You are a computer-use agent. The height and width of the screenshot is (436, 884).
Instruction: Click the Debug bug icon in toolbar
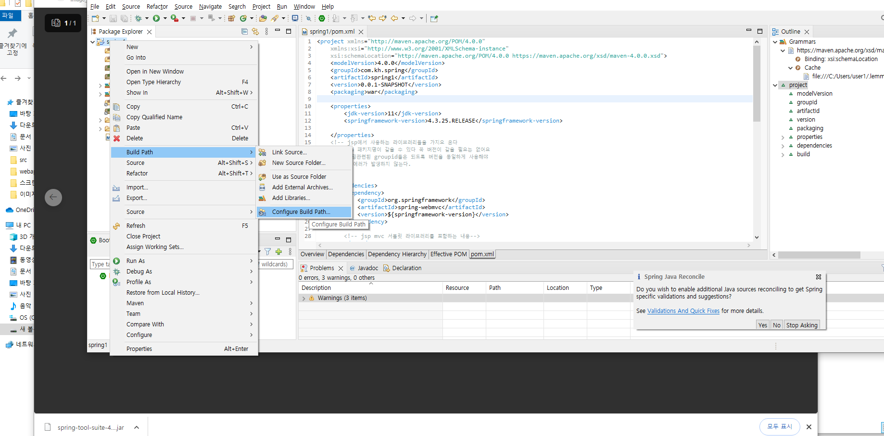tap(139, 18)
